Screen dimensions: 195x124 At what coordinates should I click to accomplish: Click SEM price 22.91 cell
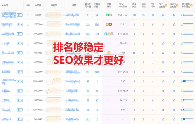(123, 24)
